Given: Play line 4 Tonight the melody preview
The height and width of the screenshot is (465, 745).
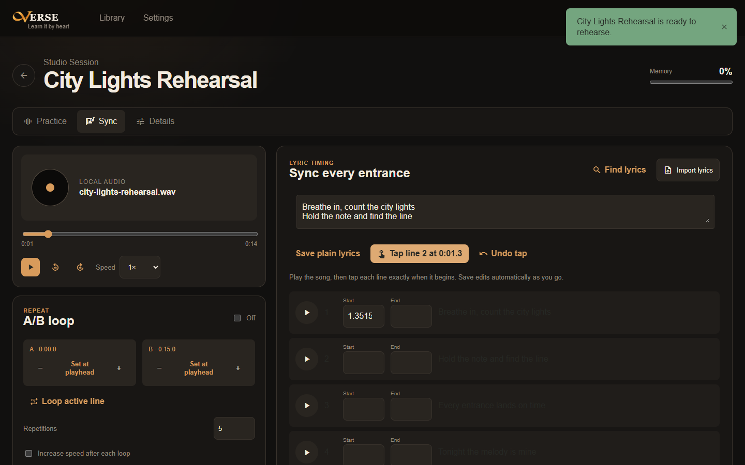Looking at the screenshot, I should pyautogui.click(x=307, y=452).
